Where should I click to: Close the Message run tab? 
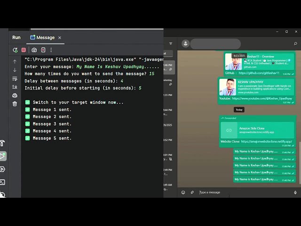[60, 38]
